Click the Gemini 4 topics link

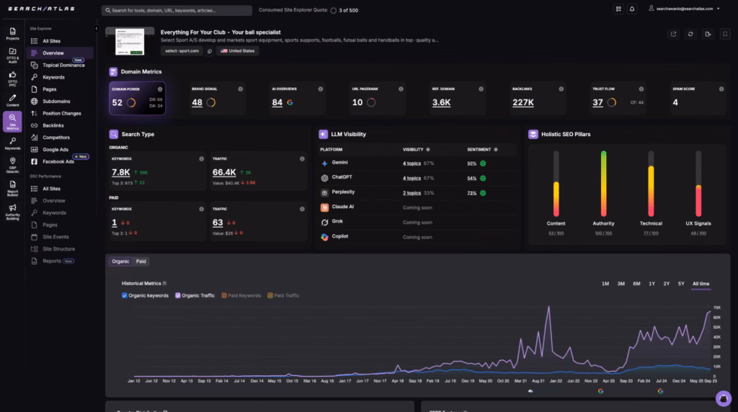click(412, 164)
